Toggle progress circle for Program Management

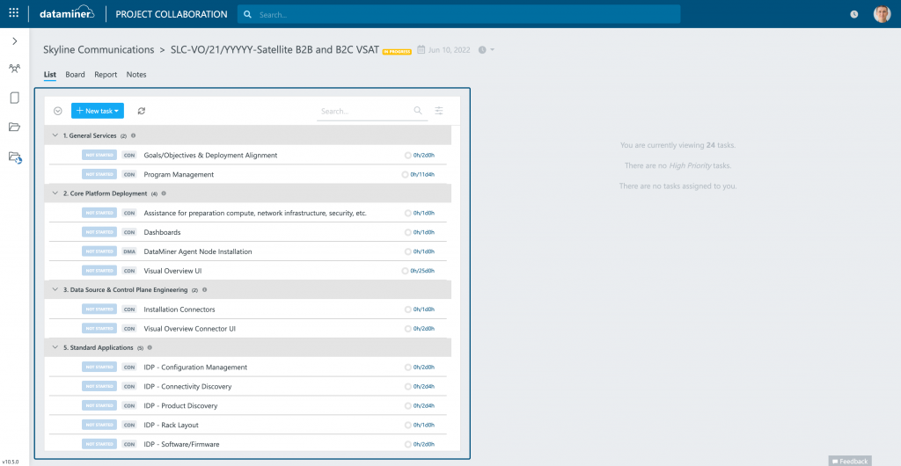(405, 174)
